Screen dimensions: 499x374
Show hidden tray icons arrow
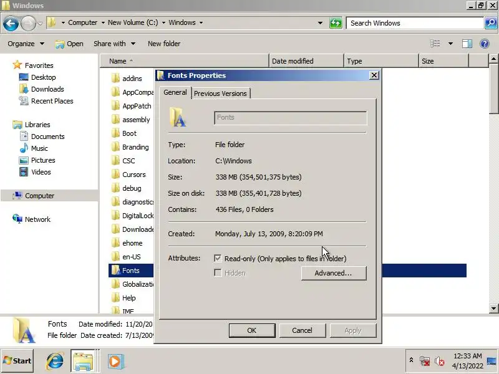click(x=411, y=360)
